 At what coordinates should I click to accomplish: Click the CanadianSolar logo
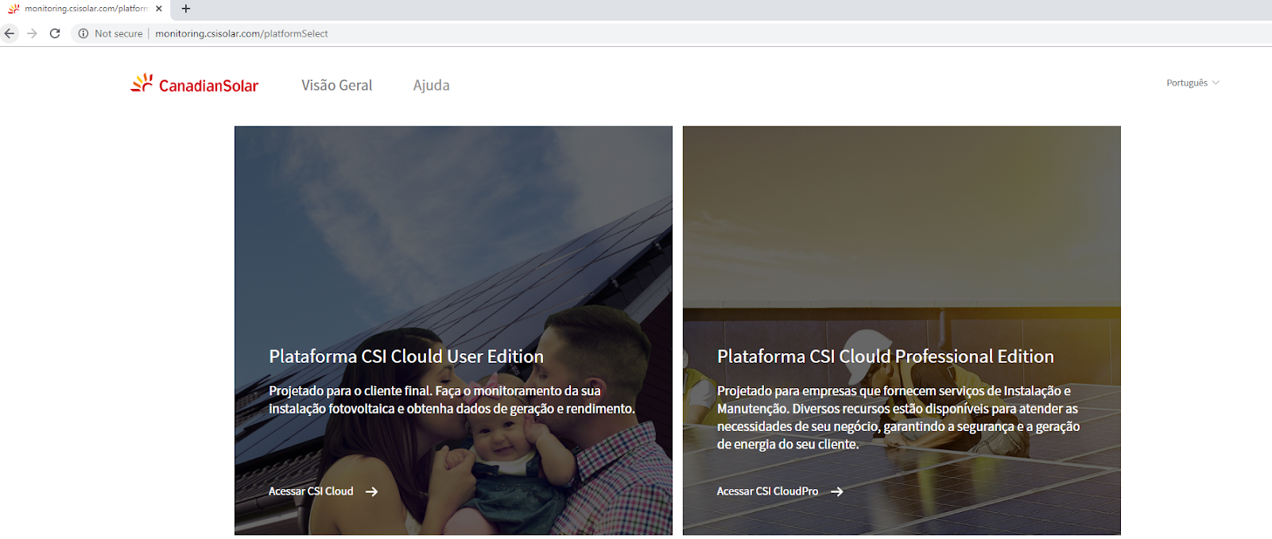195,84
